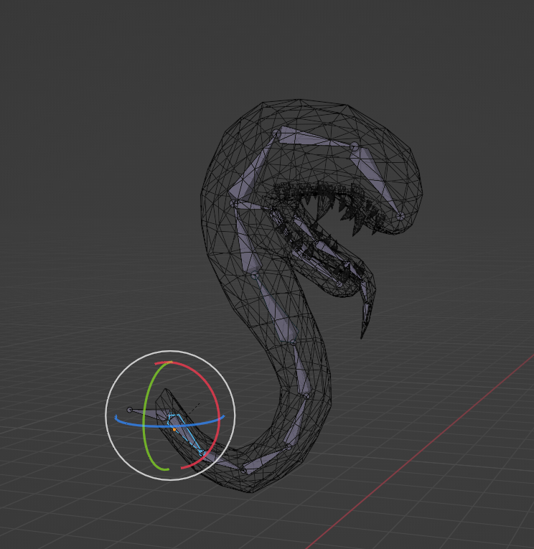The height and width of the screenshot is (549, 534).
Task: Select the mid-body spine bone below the jaw
Action: pos(275,308)
